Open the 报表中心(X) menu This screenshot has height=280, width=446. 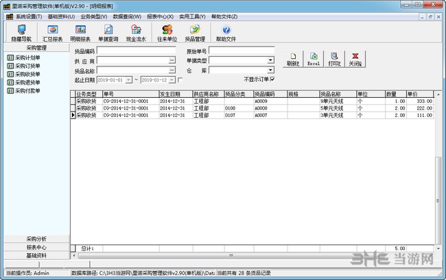159,16
